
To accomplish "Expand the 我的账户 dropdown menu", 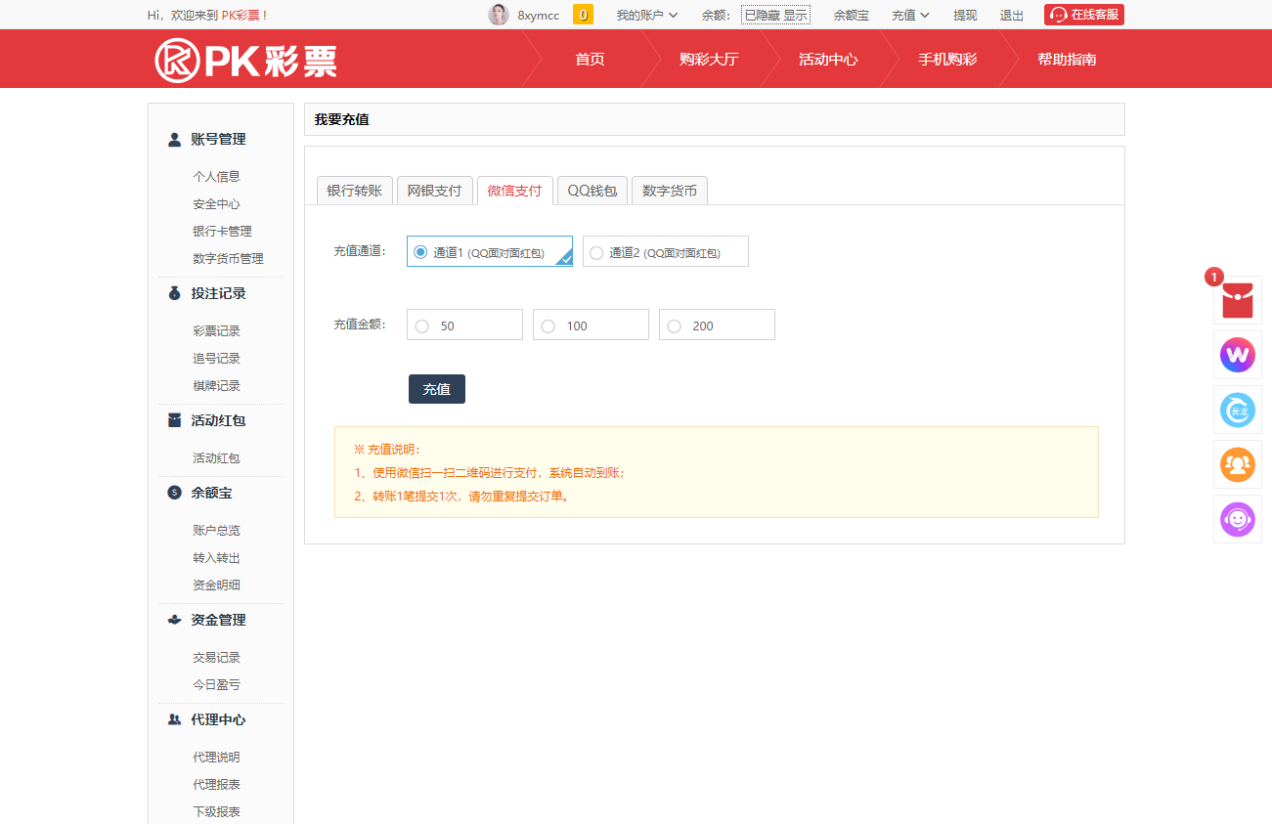I will tap(646, 15).
